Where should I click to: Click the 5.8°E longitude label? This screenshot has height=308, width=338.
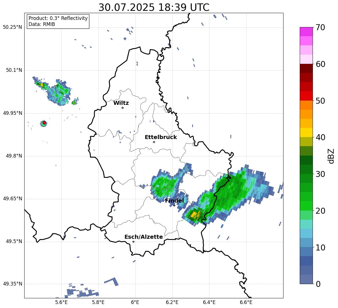click(x=98, y=302)
